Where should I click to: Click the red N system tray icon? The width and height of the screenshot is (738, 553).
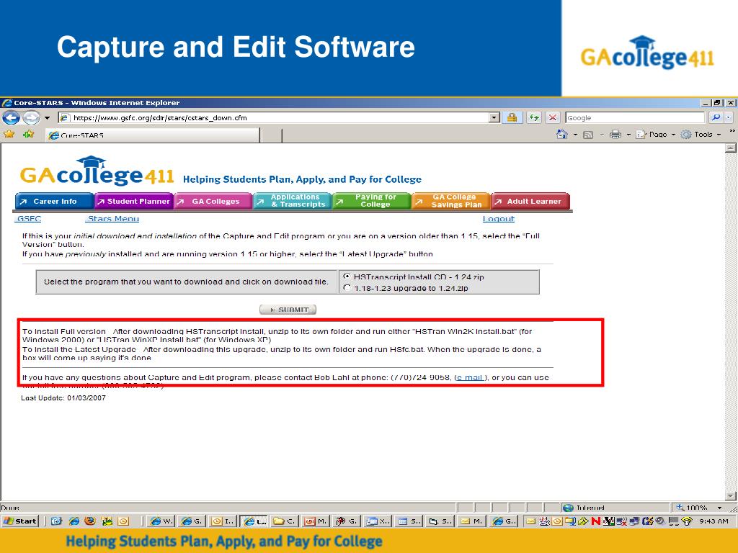pos(595,521)
